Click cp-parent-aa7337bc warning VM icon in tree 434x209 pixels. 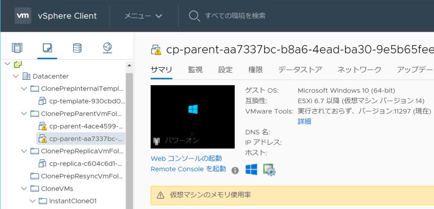pyautogui.click(x=43, y=139)
